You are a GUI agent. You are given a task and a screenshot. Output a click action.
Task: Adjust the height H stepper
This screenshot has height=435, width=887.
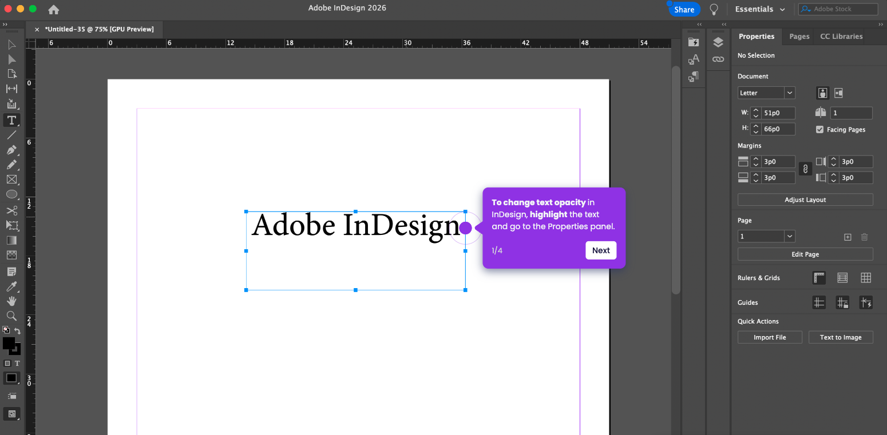(x=756, y=129)
